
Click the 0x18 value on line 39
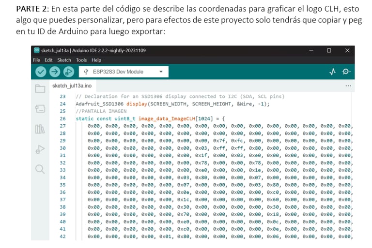coord(273,214)
